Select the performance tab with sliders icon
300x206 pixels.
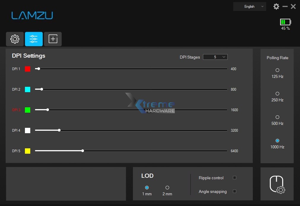(x=34, y=39)
